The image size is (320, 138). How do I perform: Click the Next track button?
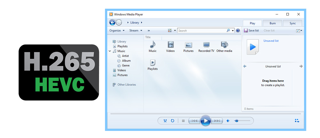pyautogui.click(x=217, y=121)
